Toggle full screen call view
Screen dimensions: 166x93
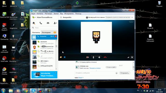pyautogui.click(x=132, y=57)
